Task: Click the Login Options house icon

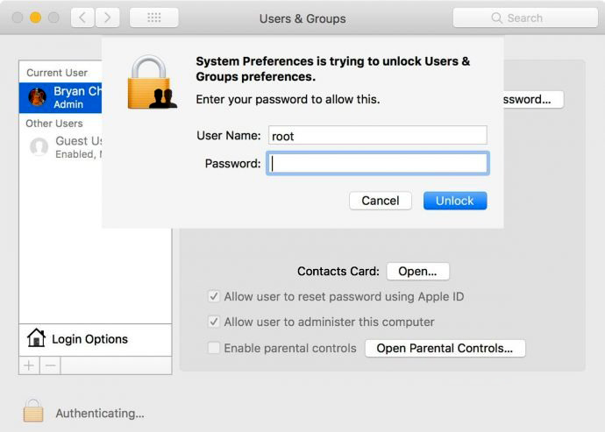Action: tap(36, 338)
